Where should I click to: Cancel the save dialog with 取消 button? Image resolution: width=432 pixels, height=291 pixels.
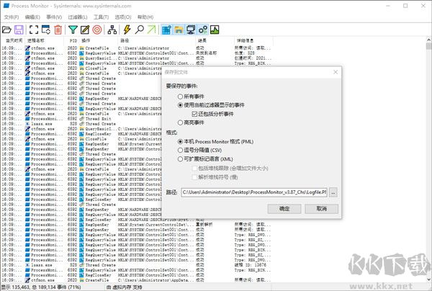coord(322,209)
